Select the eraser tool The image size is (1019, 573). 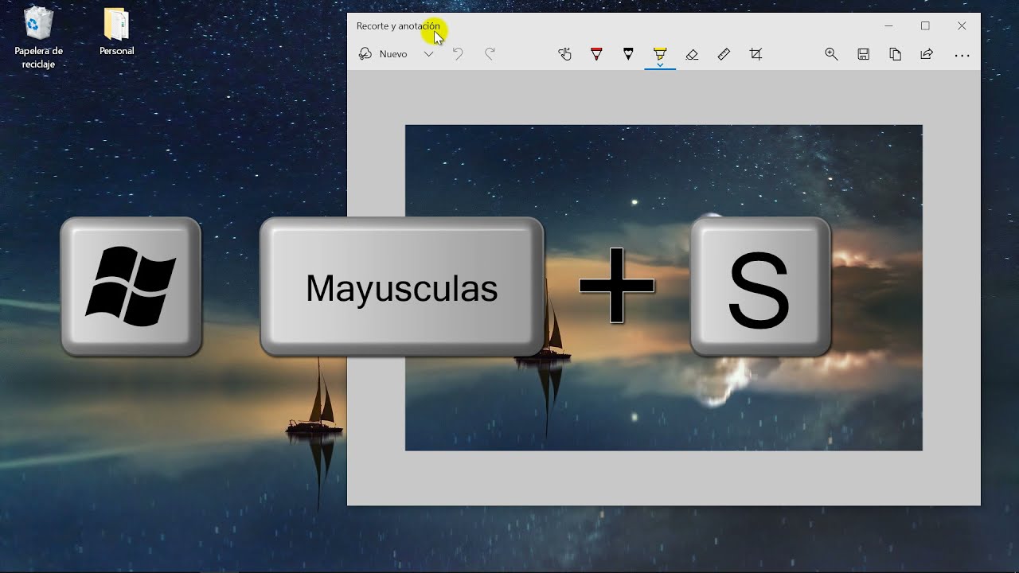point(692,54)
